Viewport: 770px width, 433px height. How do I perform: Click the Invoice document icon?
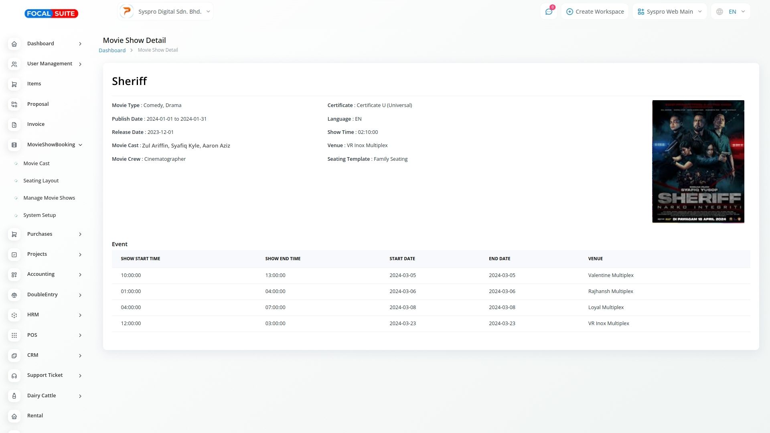tap(14, 125)
